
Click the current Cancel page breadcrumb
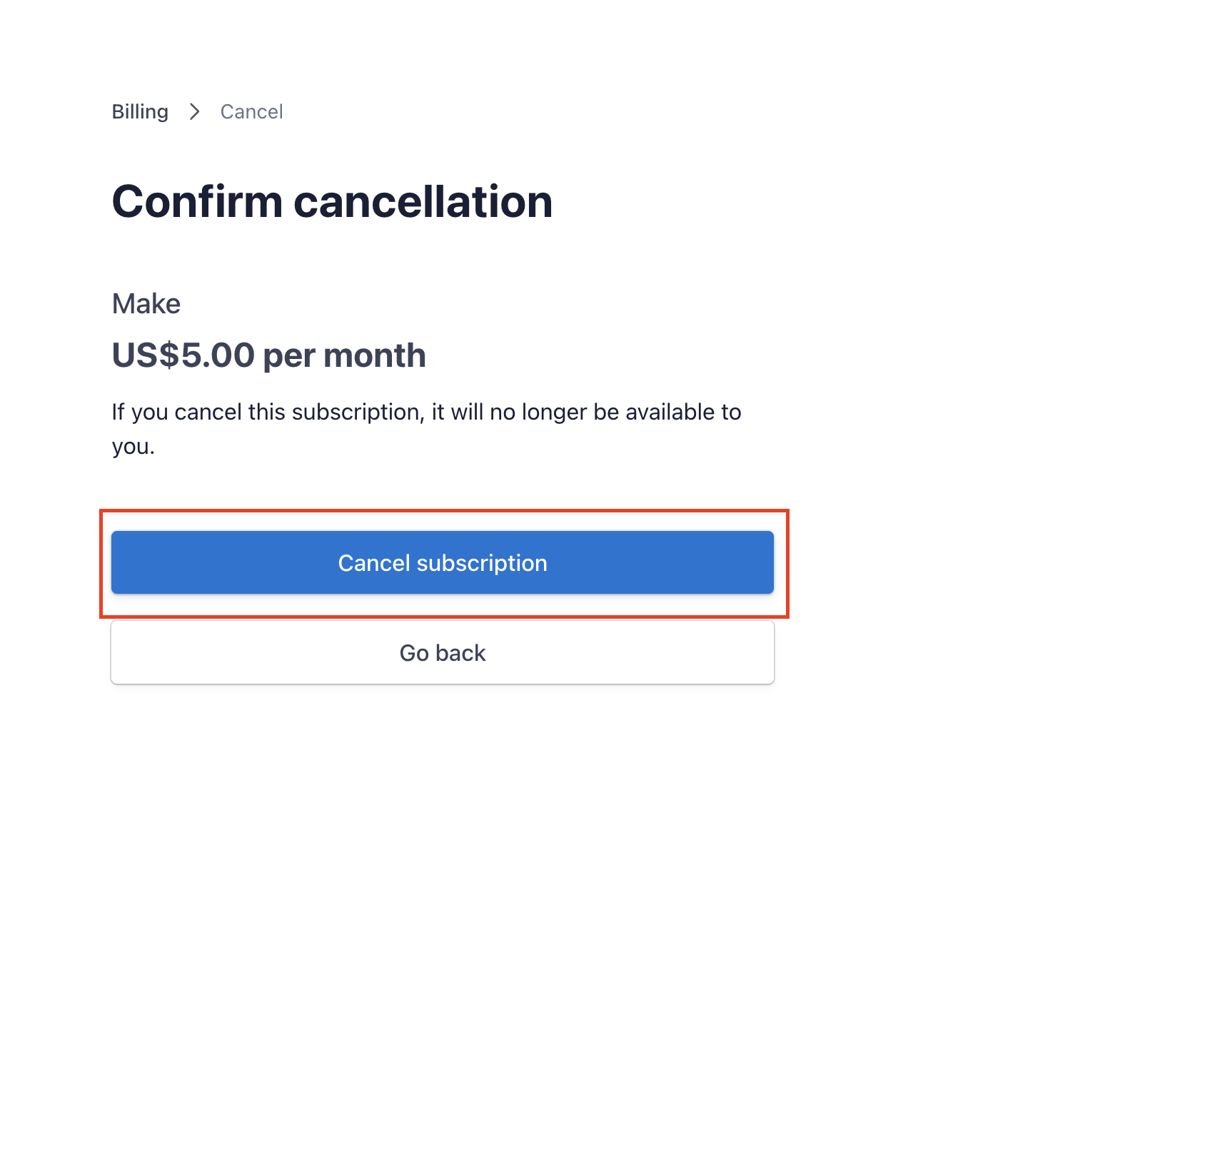[251, 112]
